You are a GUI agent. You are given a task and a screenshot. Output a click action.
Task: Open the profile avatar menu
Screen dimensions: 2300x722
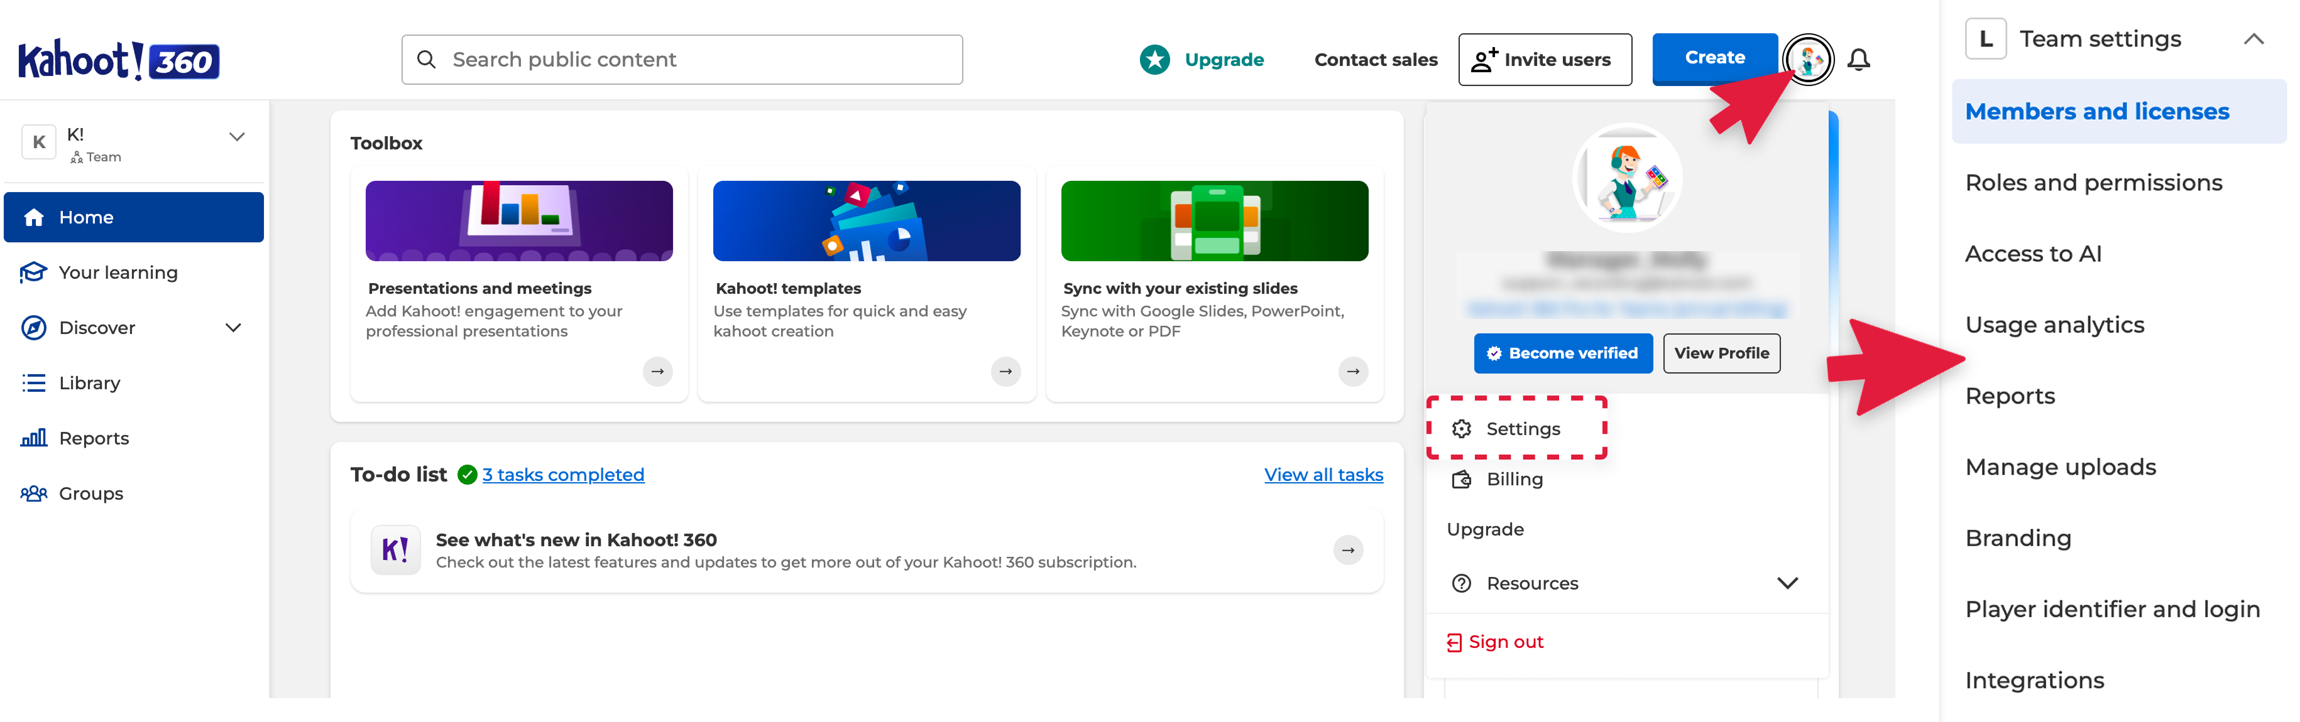(x=1808, y=60)
